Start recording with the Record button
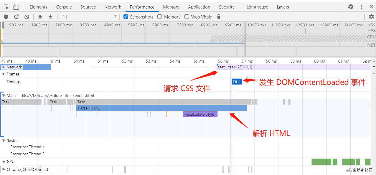376x175 pixels. tap(6, 17)
